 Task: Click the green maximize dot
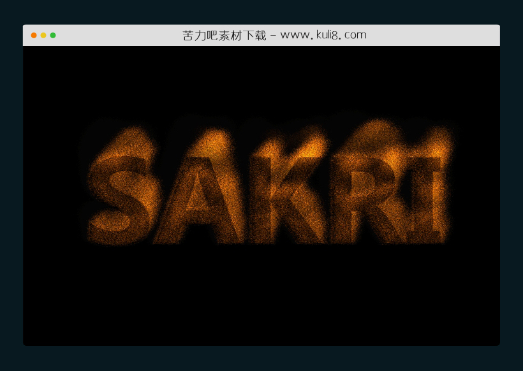tap(53, 35)
